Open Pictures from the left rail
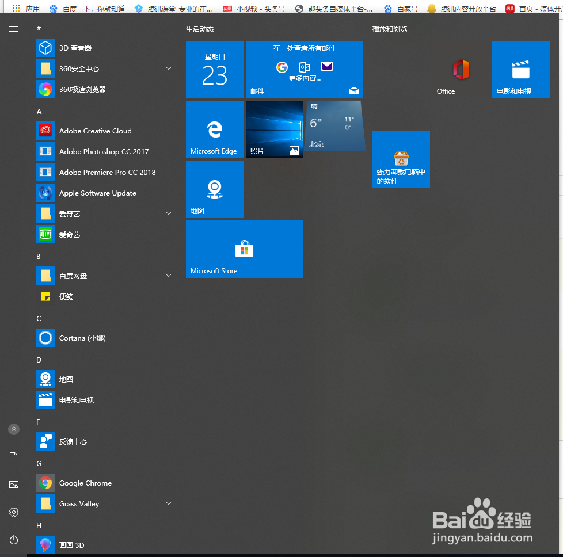 click(14, 484)
